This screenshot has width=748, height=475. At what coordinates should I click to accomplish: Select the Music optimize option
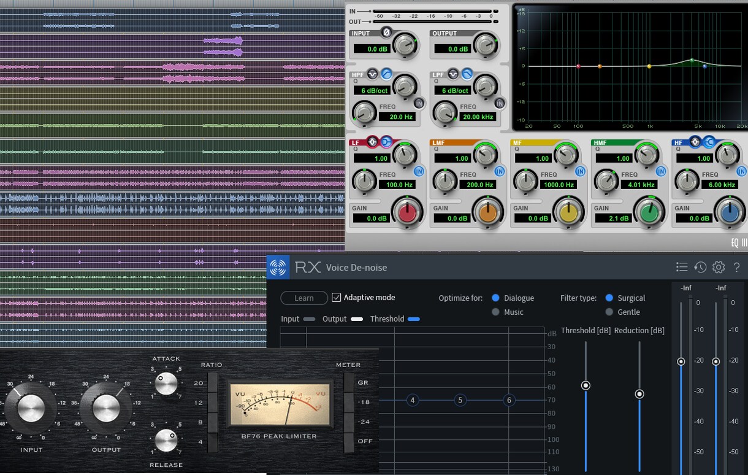495,312
